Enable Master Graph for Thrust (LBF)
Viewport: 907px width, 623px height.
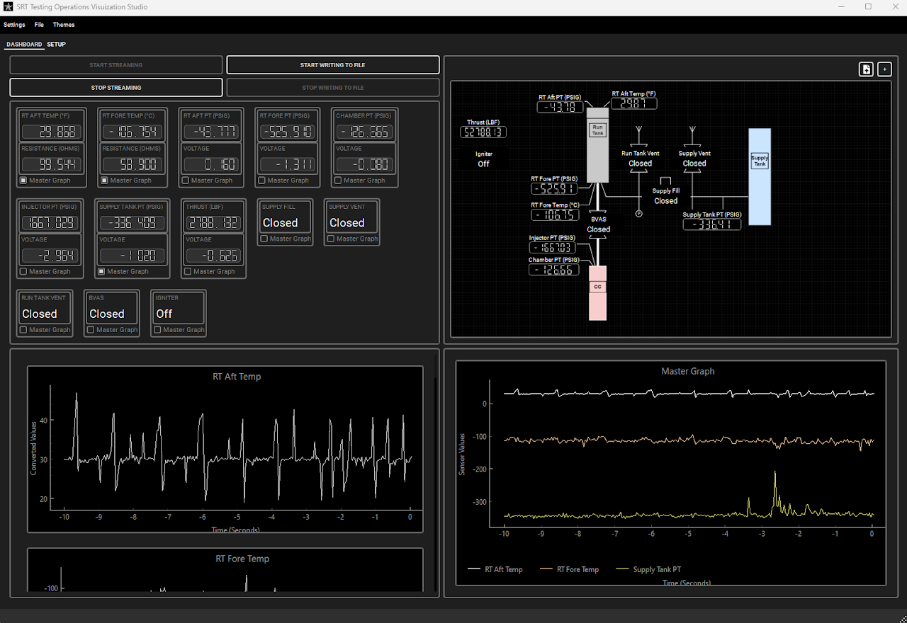[x=188, y=272]
